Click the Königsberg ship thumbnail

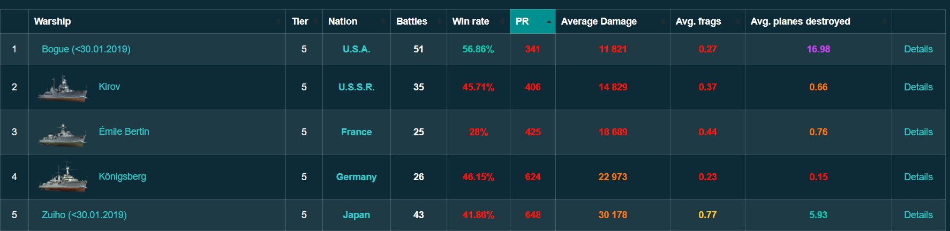click(63, 179)
